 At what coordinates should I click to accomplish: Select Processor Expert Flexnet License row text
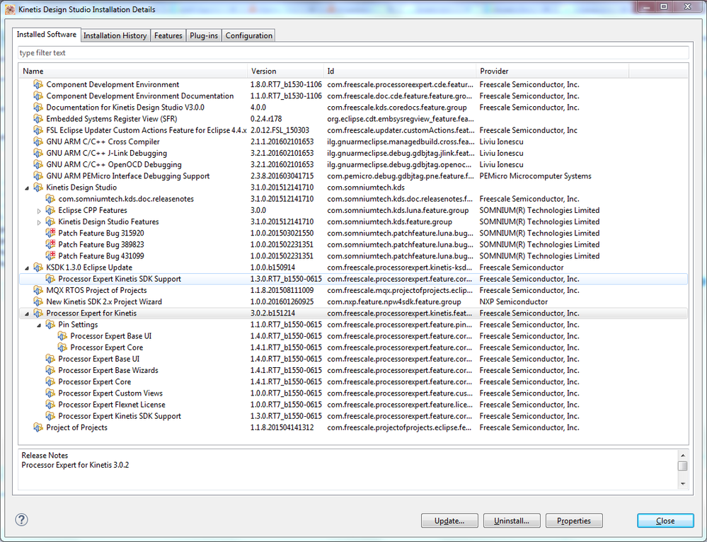click(x=112, y=405)
